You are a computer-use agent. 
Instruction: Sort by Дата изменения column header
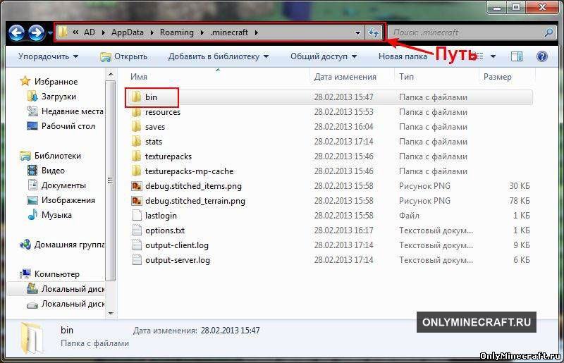tap(345, 77)
